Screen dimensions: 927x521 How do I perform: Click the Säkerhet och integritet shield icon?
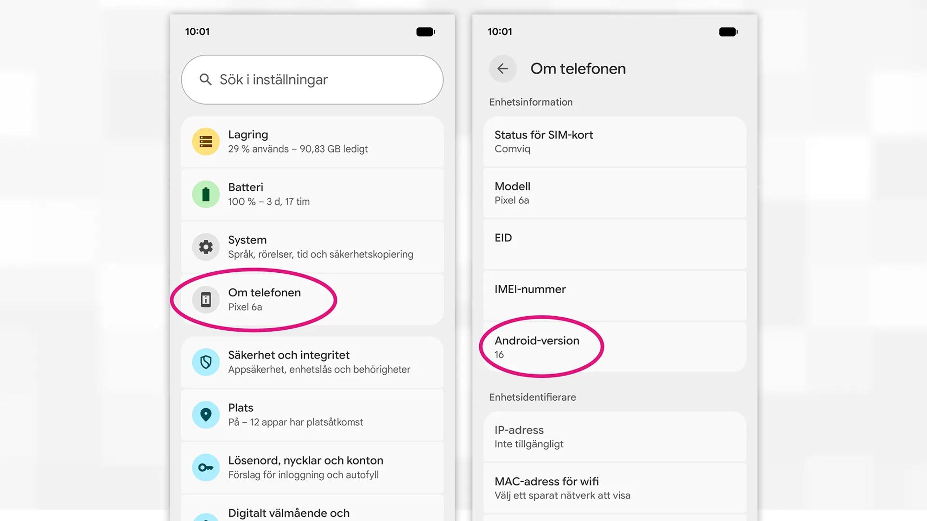(206, 362)
